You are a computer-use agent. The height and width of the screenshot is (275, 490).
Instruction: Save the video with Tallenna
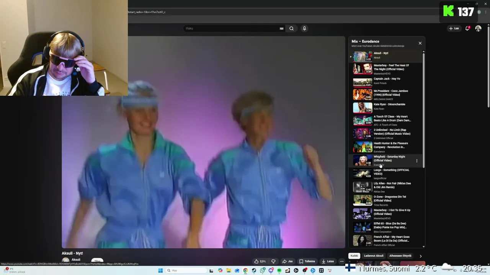pos(307,261)
